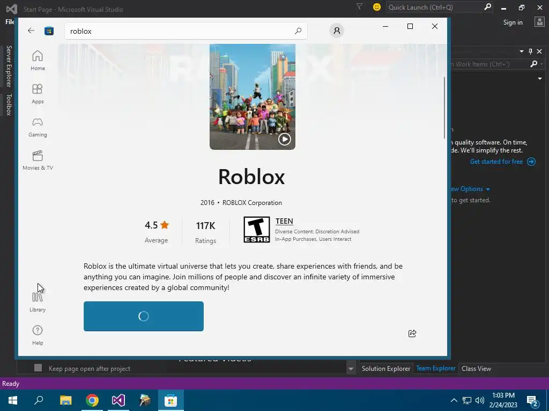The width and height of the screenshot is (549, 411).
Task: Click the Store page vertical scrollbar
Action: (444, 107)
